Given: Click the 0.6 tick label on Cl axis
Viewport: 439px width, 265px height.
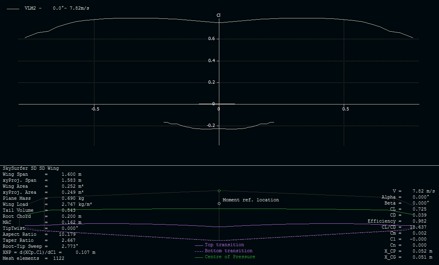Looking at the screenshot, I should tap(211, 39).
